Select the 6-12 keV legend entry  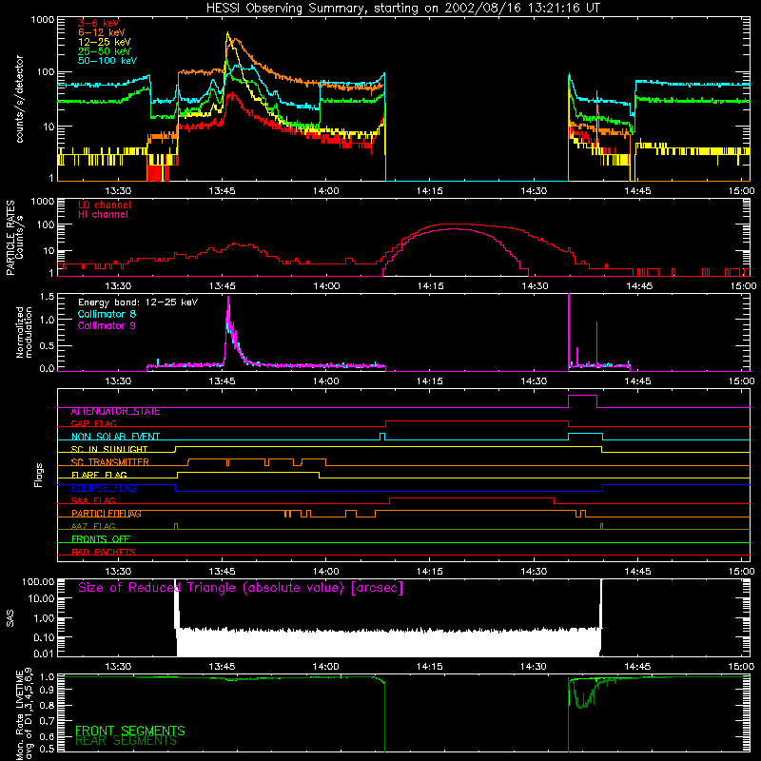101,32
